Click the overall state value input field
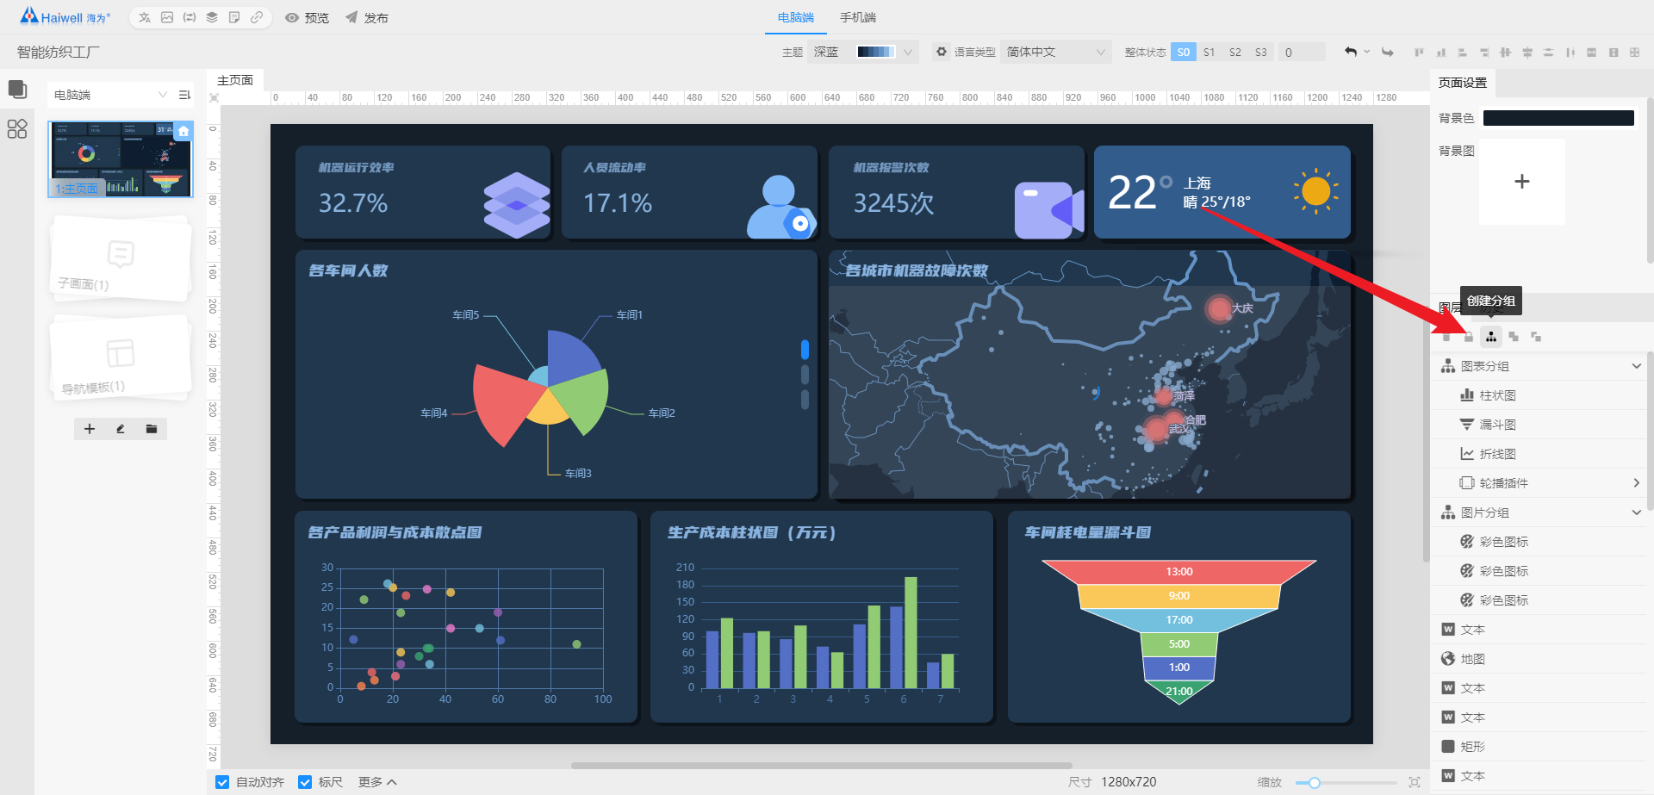This screenshot has height=795, width=1654. [1302, 53]
